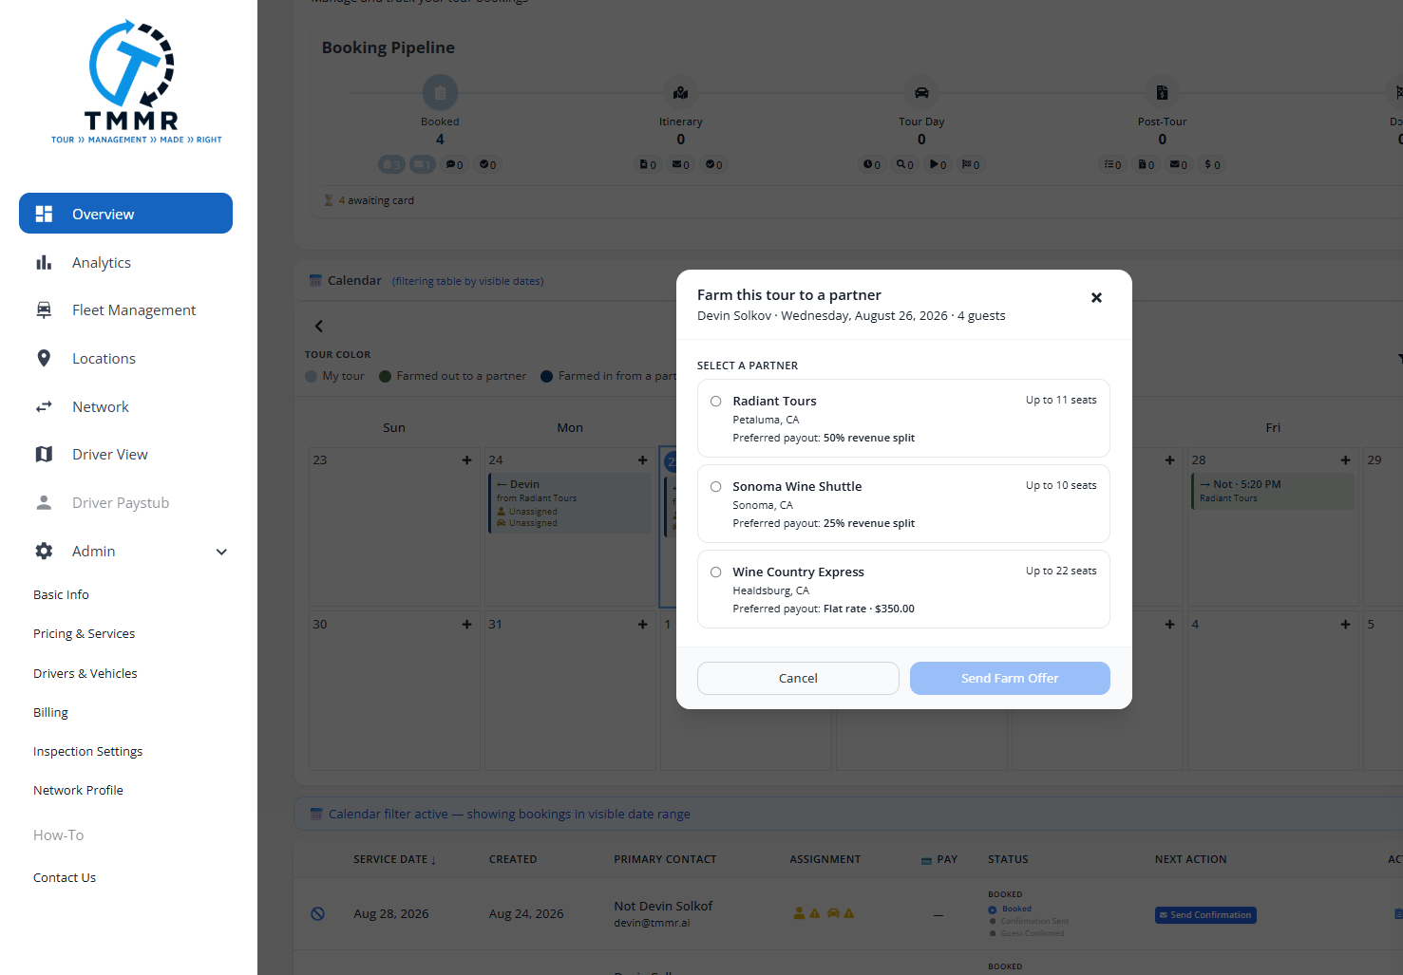Screen dimensions: 1403x975
Task: Add a booking on Sunday the 23rd
Action: click(x=466, y=460)
